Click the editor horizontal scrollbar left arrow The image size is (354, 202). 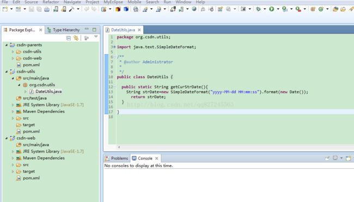119,147
